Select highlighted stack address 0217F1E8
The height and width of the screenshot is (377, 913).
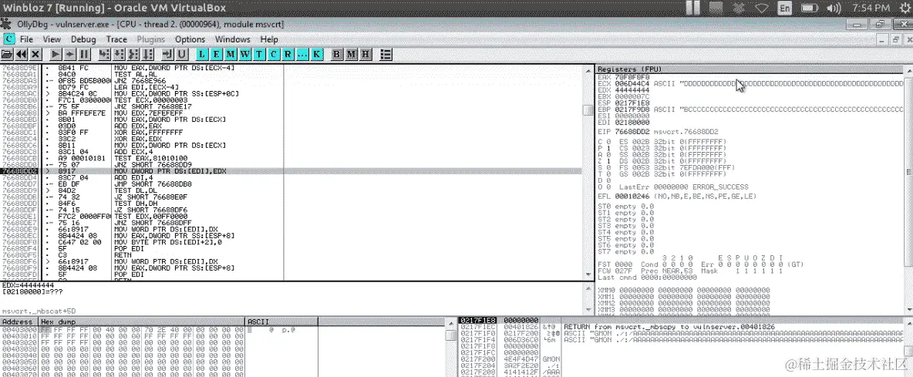pyautogui.click(x=477, y=321)
